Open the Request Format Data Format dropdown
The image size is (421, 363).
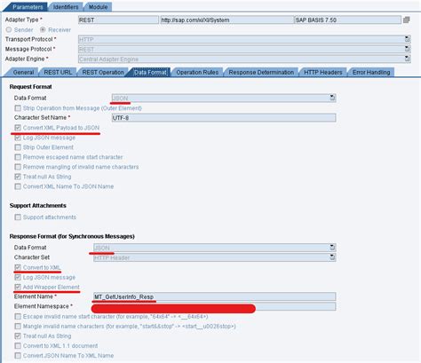pyautogui.click(x=332, y=98)
